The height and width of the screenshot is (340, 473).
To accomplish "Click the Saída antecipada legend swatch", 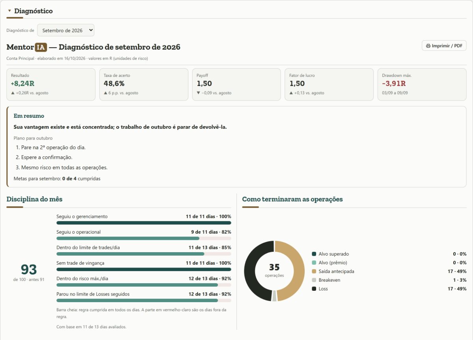I will (314, 271).
